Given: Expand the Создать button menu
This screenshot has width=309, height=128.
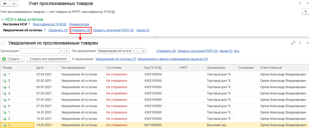Looking at the screenshot, I should point(22,59).
